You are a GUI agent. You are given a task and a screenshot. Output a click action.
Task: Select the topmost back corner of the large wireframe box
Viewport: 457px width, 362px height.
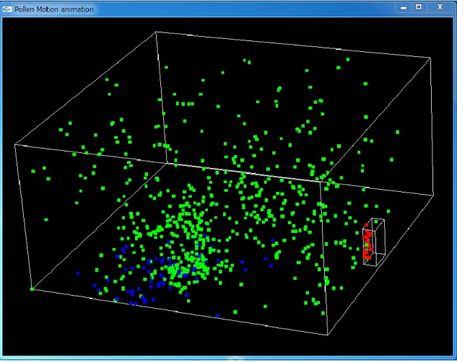pyautogui.click(x=156, y=32)
